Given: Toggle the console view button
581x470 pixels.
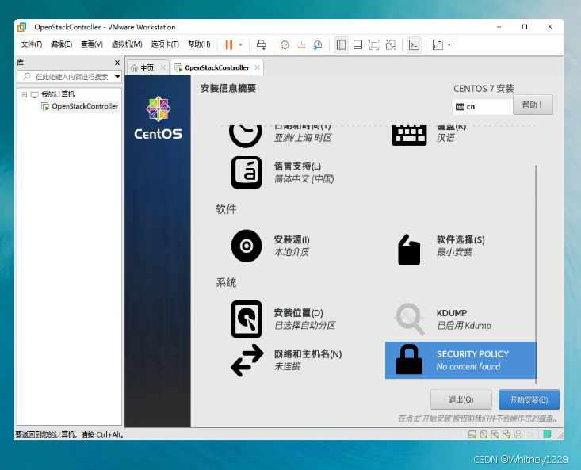Looking at the screenshot, I should pyautogui.click(x=414, y=45).
